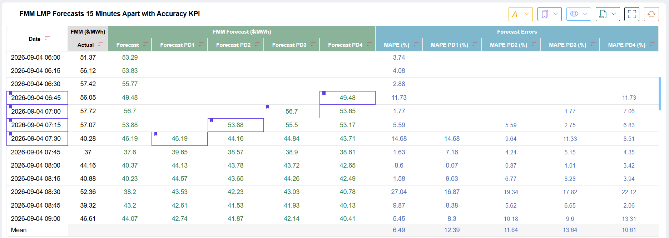
Task: Open fullscreen view of the table
Action: pos(632,14)
